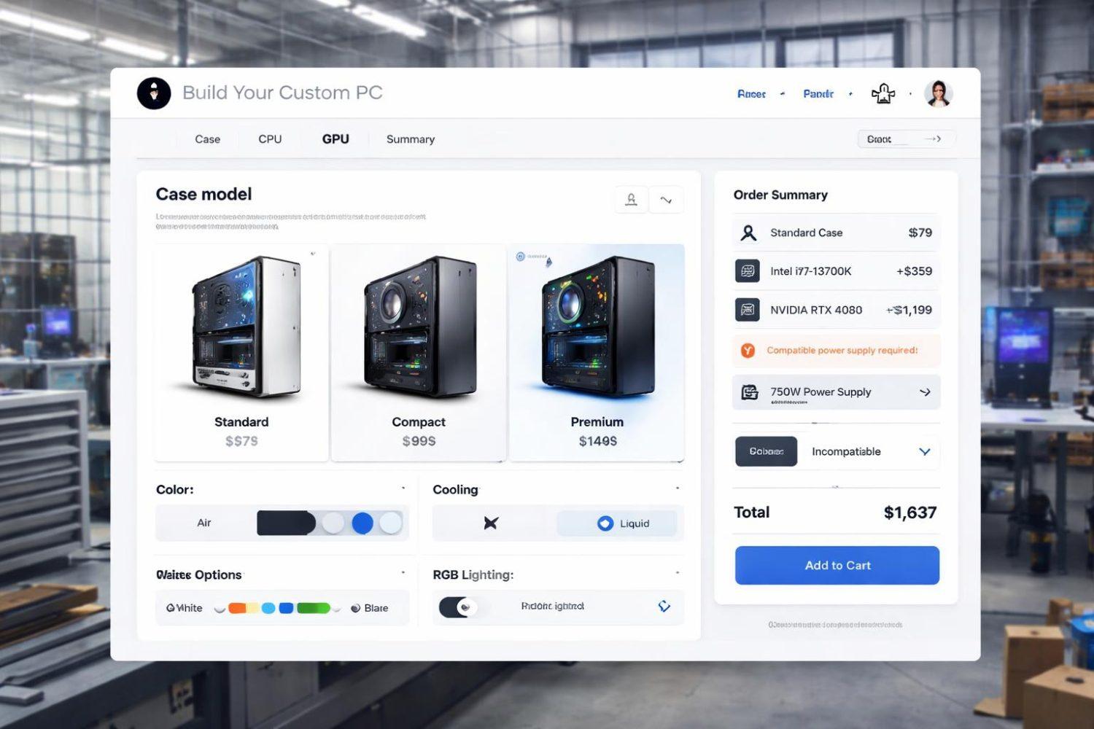Toggle the RGB Lighting switch

(x=458, y=607)
